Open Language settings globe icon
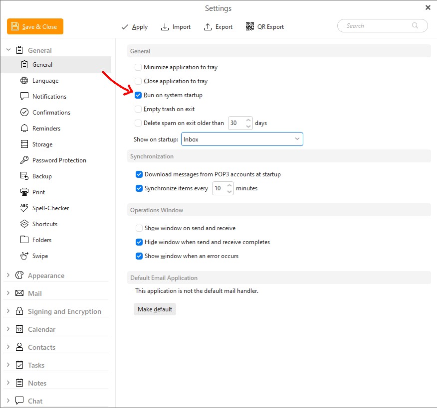Image resolution: width=437 pixels, height=408 pixels. (x=24, y=81)
